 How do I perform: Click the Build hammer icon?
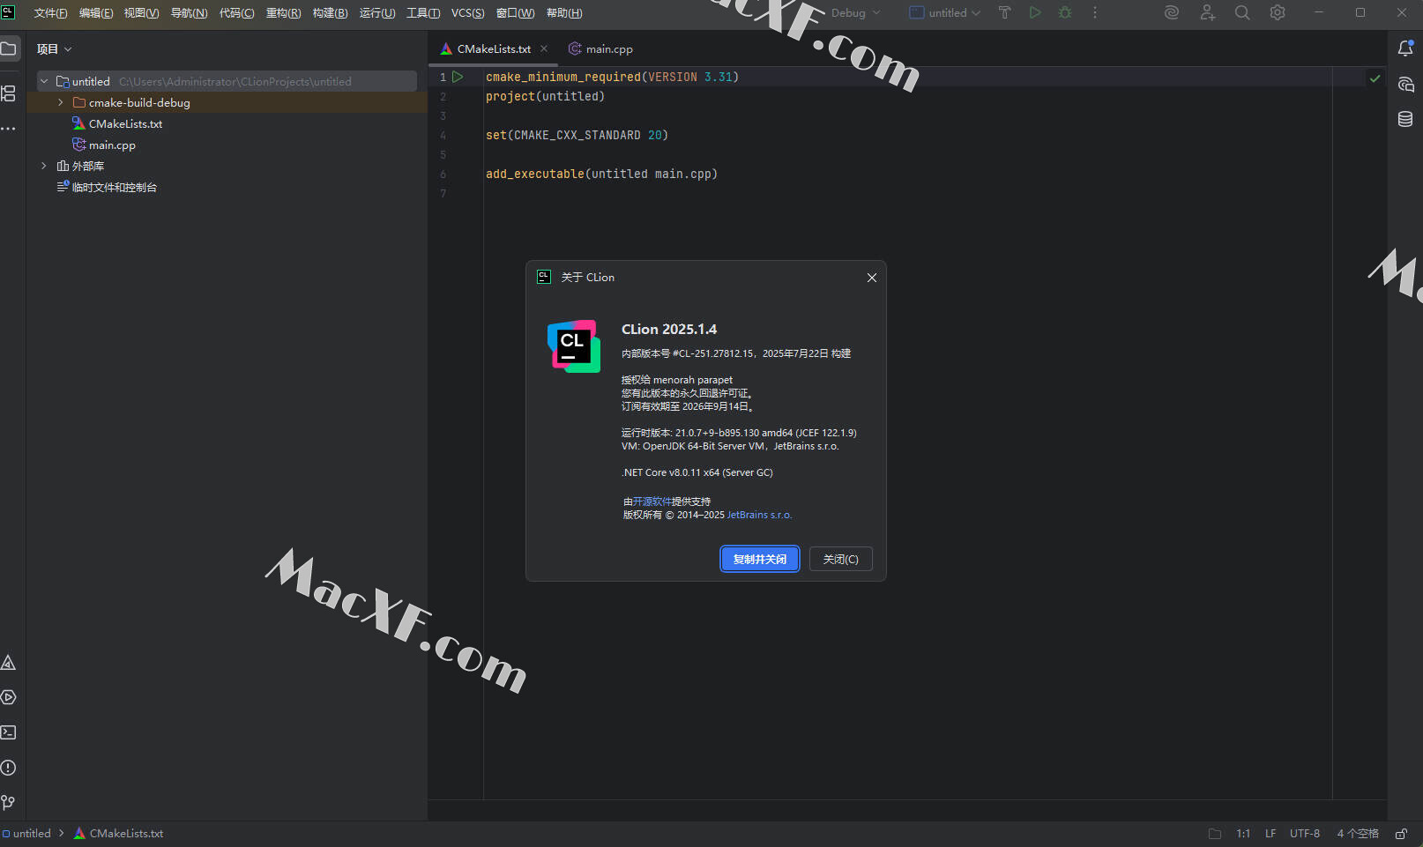(x=1004, y=12)
